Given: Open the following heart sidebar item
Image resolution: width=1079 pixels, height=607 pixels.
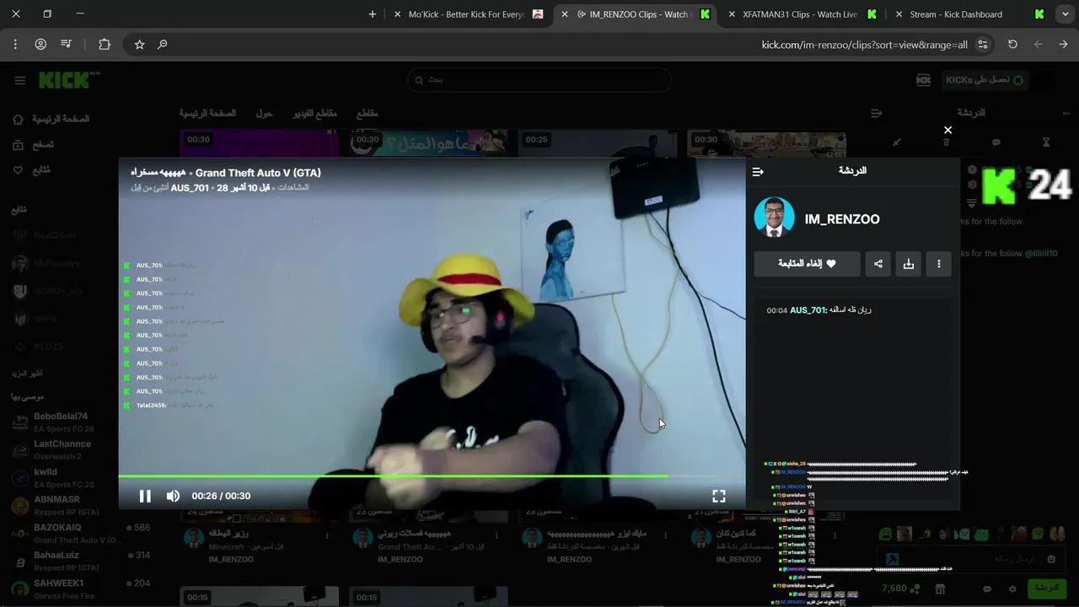Looking at the screenshot, I should (x=32, y=169).
